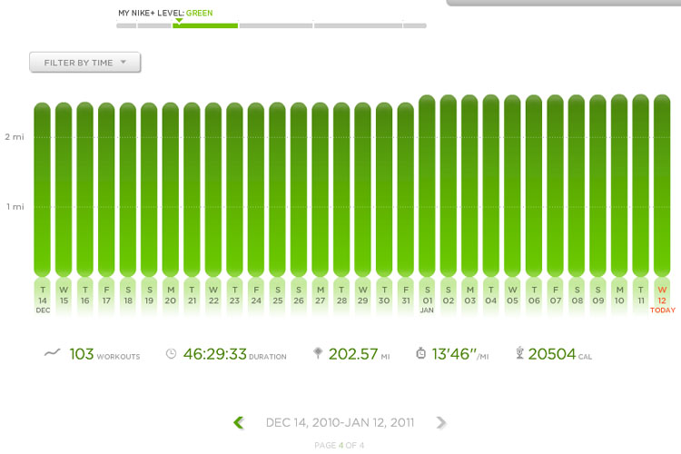Click the workouts trend line icon
The width and height of the screenshot is (681, 454).
(x=52, y=353)
